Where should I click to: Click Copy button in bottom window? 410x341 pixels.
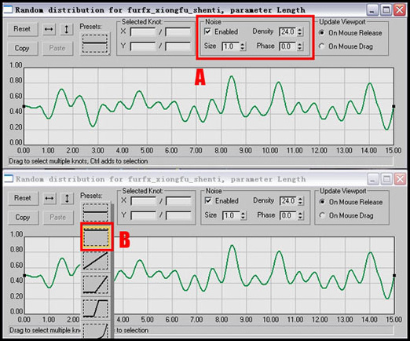tap(23, 218)
